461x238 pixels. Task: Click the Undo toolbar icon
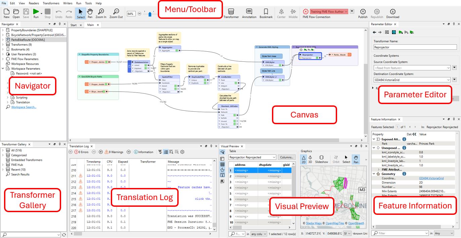pyautogui.click(x=59, y=13)
